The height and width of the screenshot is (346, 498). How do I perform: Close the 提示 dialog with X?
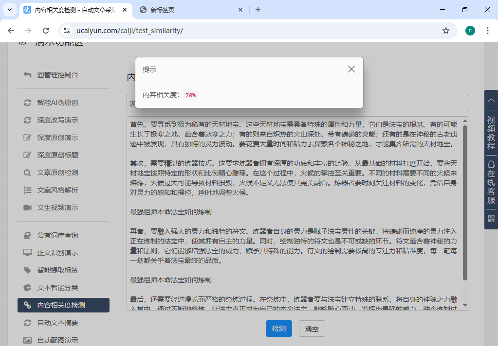[x=351, y=69]
